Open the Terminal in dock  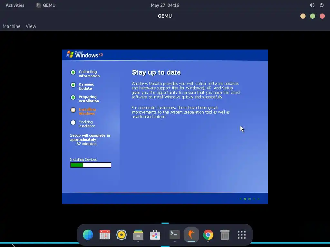point(174,234)
